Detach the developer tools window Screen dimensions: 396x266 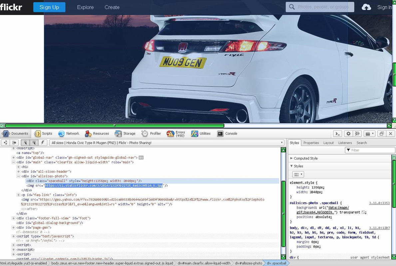382,134
